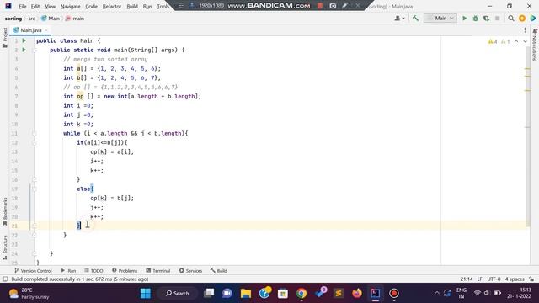Open Chrome from the taskbar
Image resolution: width=539 pixels, height=303 pixels.
(302, 294)
